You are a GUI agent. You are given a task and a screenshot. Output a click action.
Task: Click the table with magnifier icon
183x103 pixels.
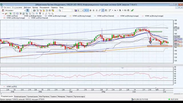(27, 13)
